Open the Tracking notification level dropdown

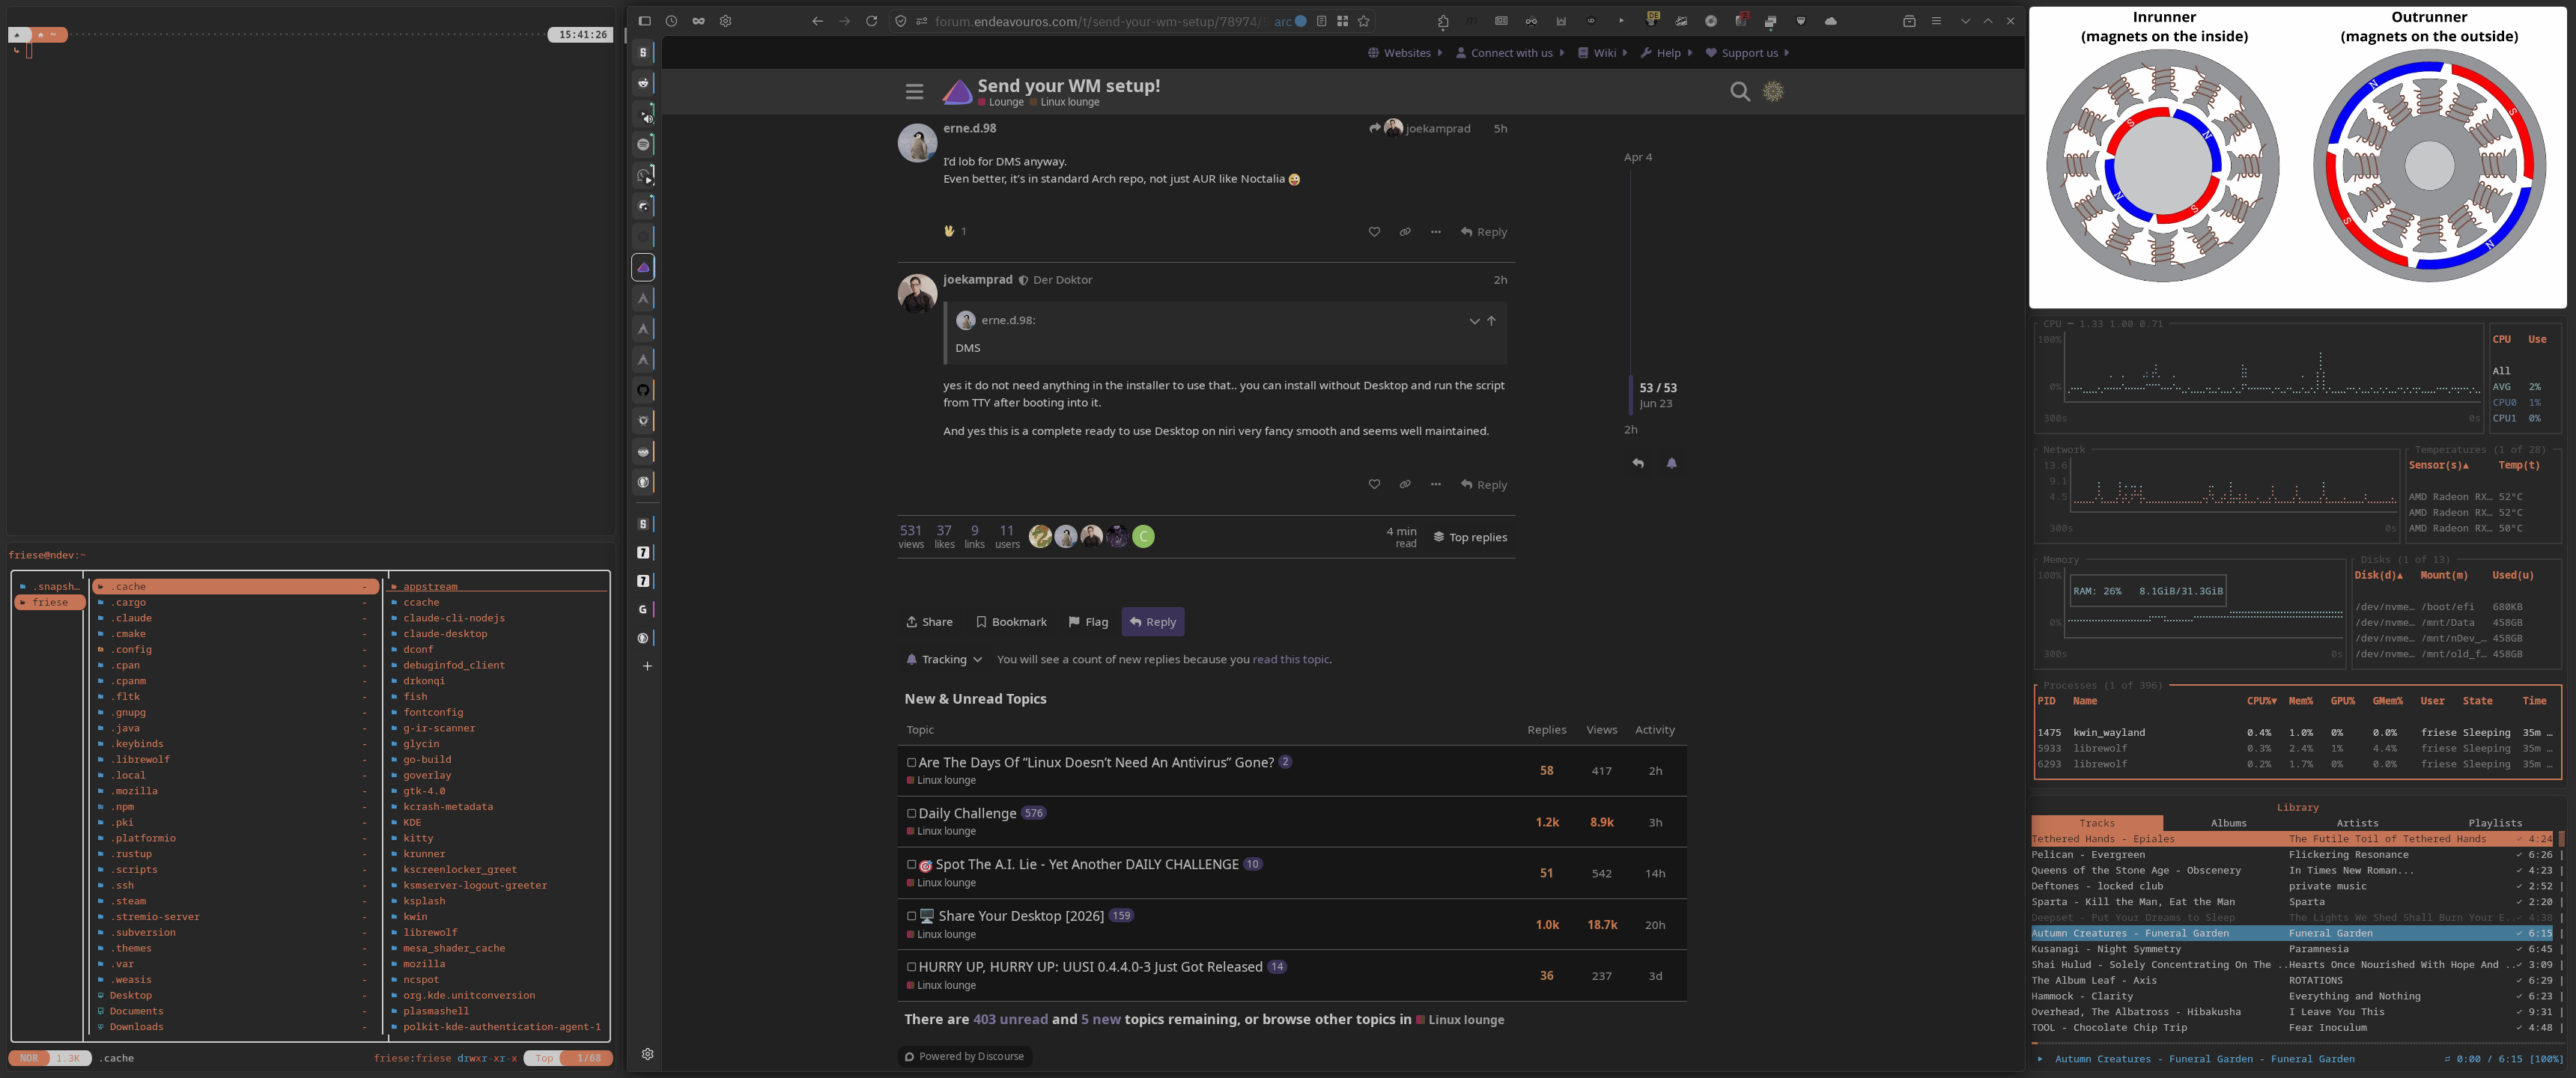point(944,660)
